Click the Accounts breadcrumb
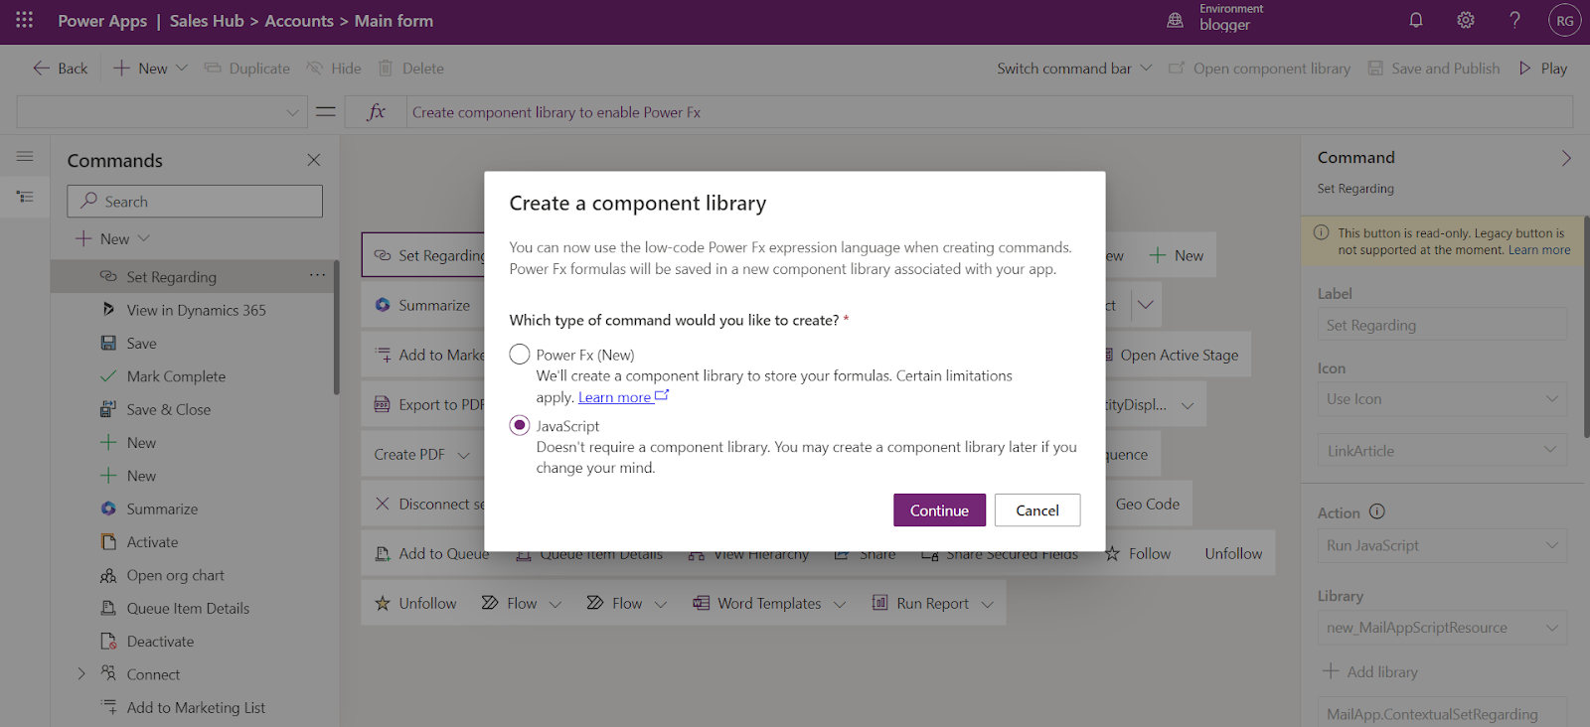1590x727 pixels. click(299, 20)
